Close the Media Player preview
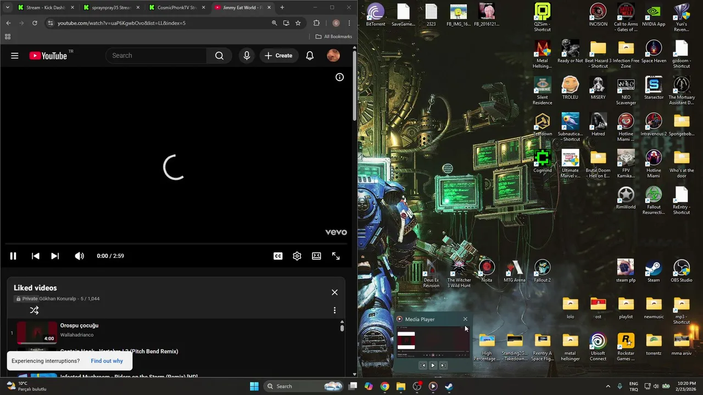The image size is (703, 395). (465, 319)
